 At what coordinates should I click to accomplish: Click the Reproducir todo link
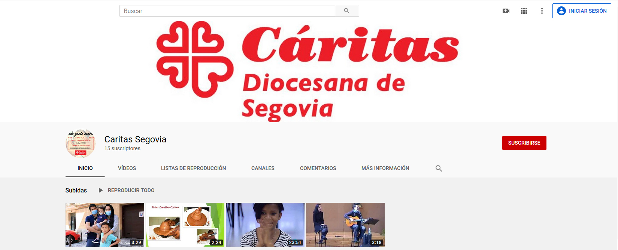coord(131,190)
